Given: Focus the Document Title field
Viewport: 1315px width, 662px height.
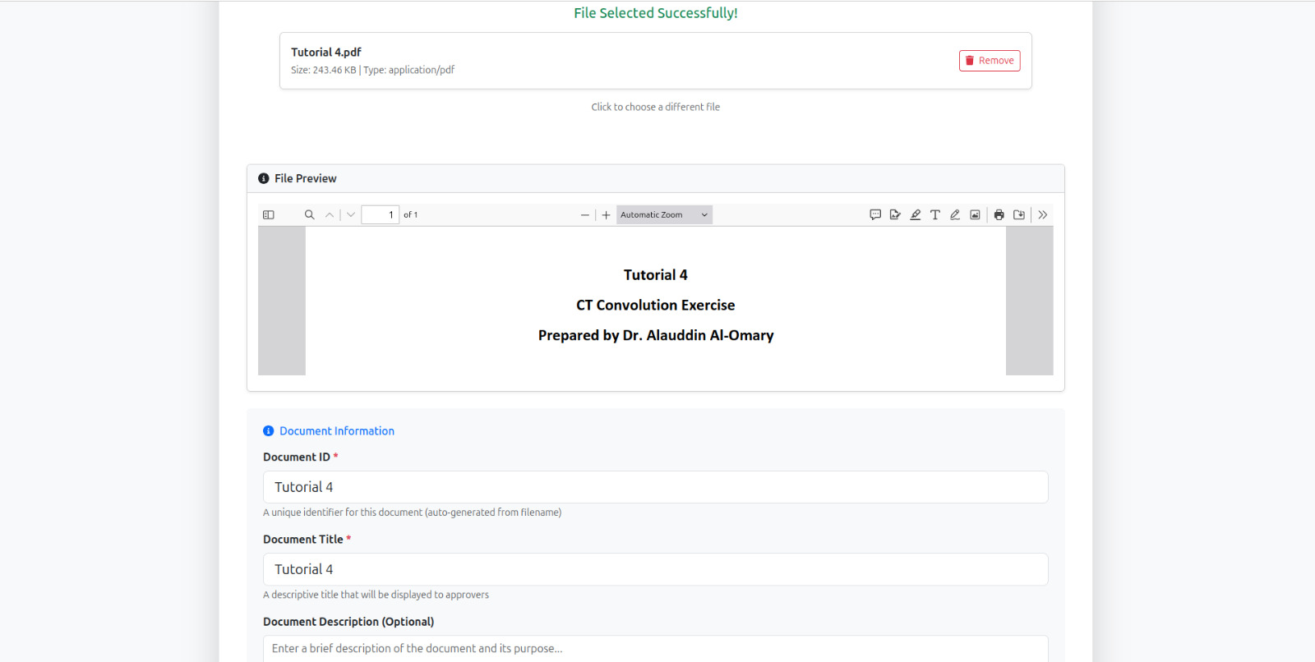Looking at the screenshot, I should point(655,569).
